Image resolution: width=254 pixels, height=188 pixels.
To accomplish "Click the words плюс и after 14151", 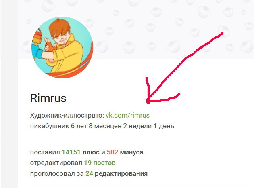I will pyautogui.click(x=94, y=152).
